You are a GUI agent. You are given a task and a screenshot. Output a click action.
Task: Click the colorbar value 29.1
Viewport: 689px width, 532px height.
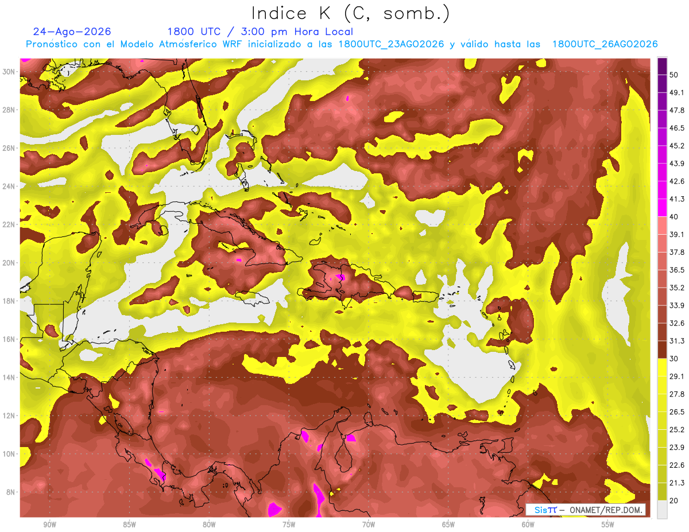(678, 376)
